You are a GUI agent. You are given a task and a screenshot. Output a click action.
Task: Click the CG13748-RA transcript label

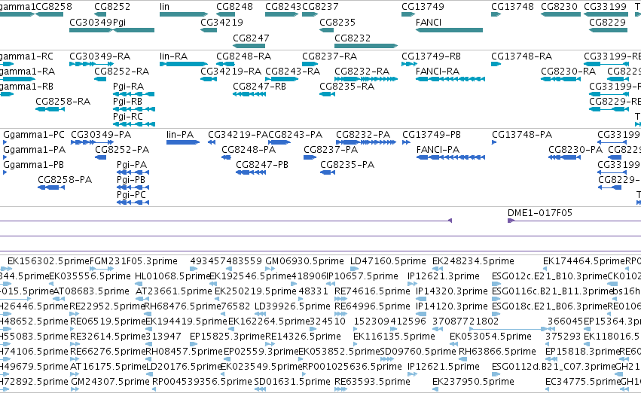point(522,56)
